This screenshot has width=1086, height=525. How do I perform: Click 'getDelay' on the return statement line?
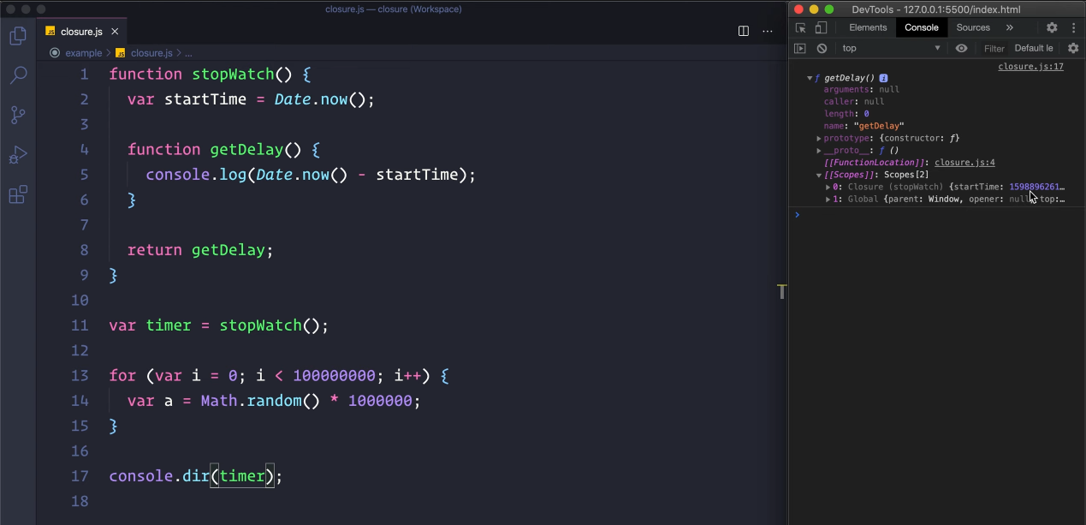click(228, 250)
